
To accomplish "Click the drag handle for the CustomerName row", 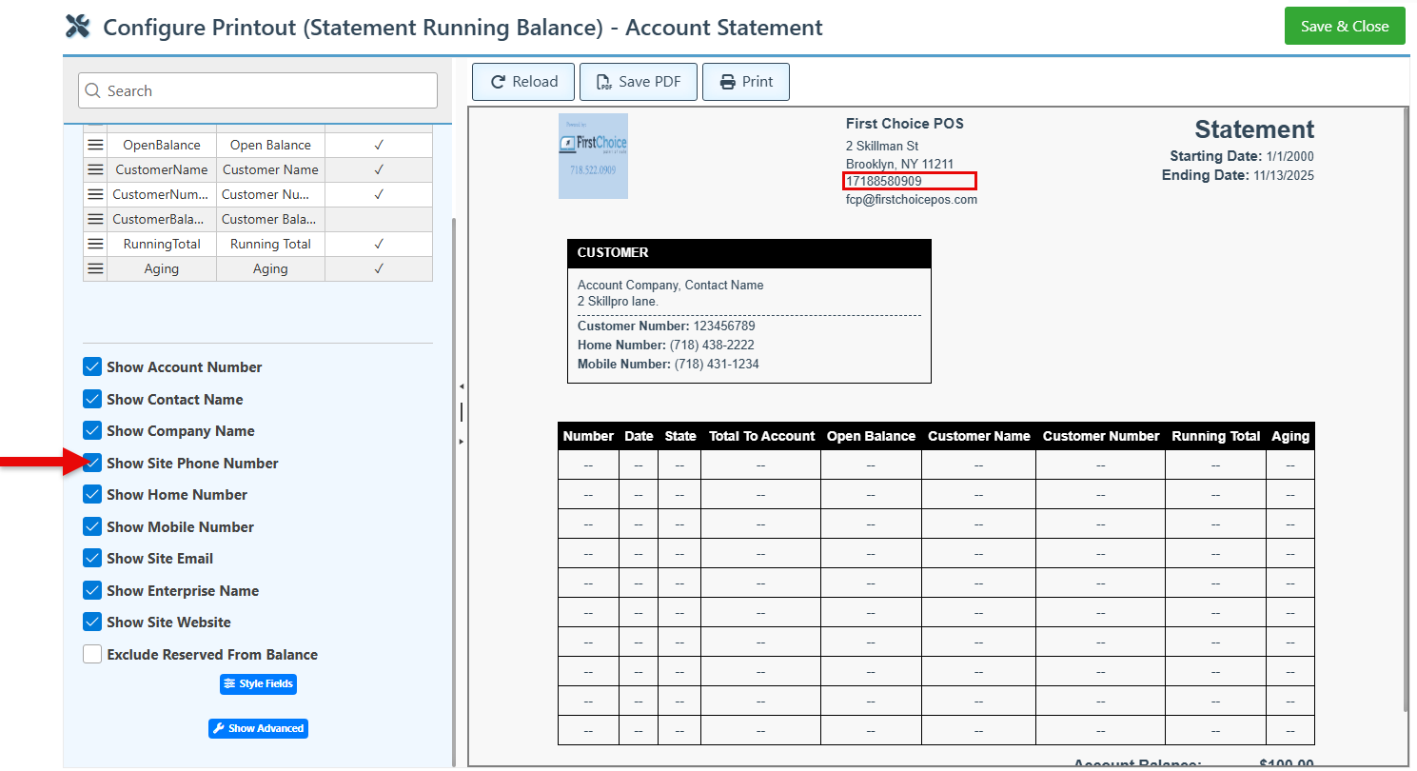I will click(95, 169).
